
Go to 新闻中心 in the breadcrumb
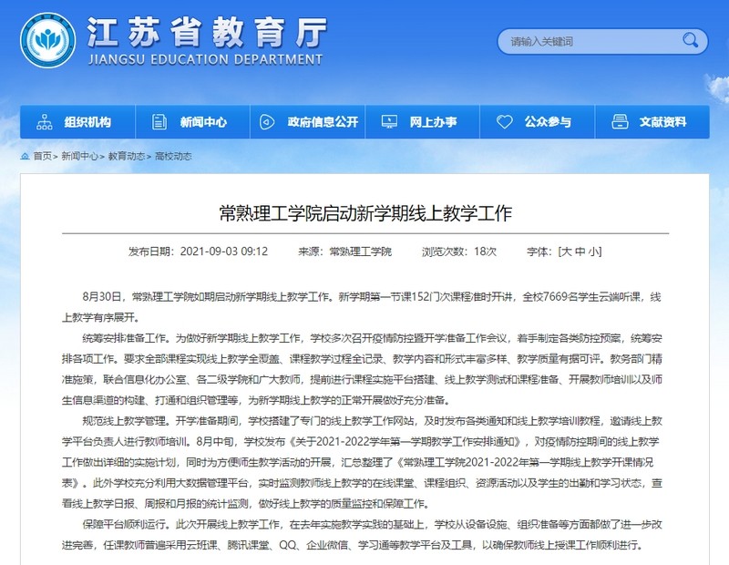tap(79, 156)
